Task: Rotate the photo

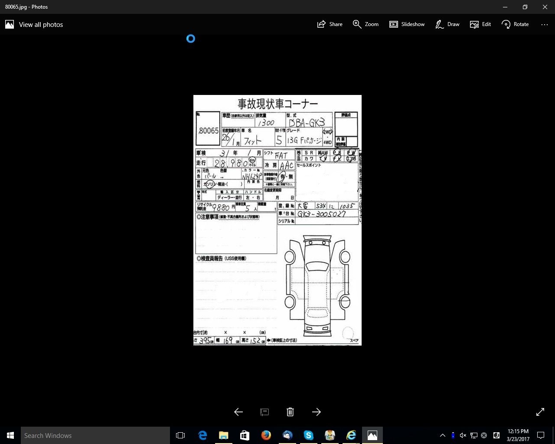Action: pos(515,24)
